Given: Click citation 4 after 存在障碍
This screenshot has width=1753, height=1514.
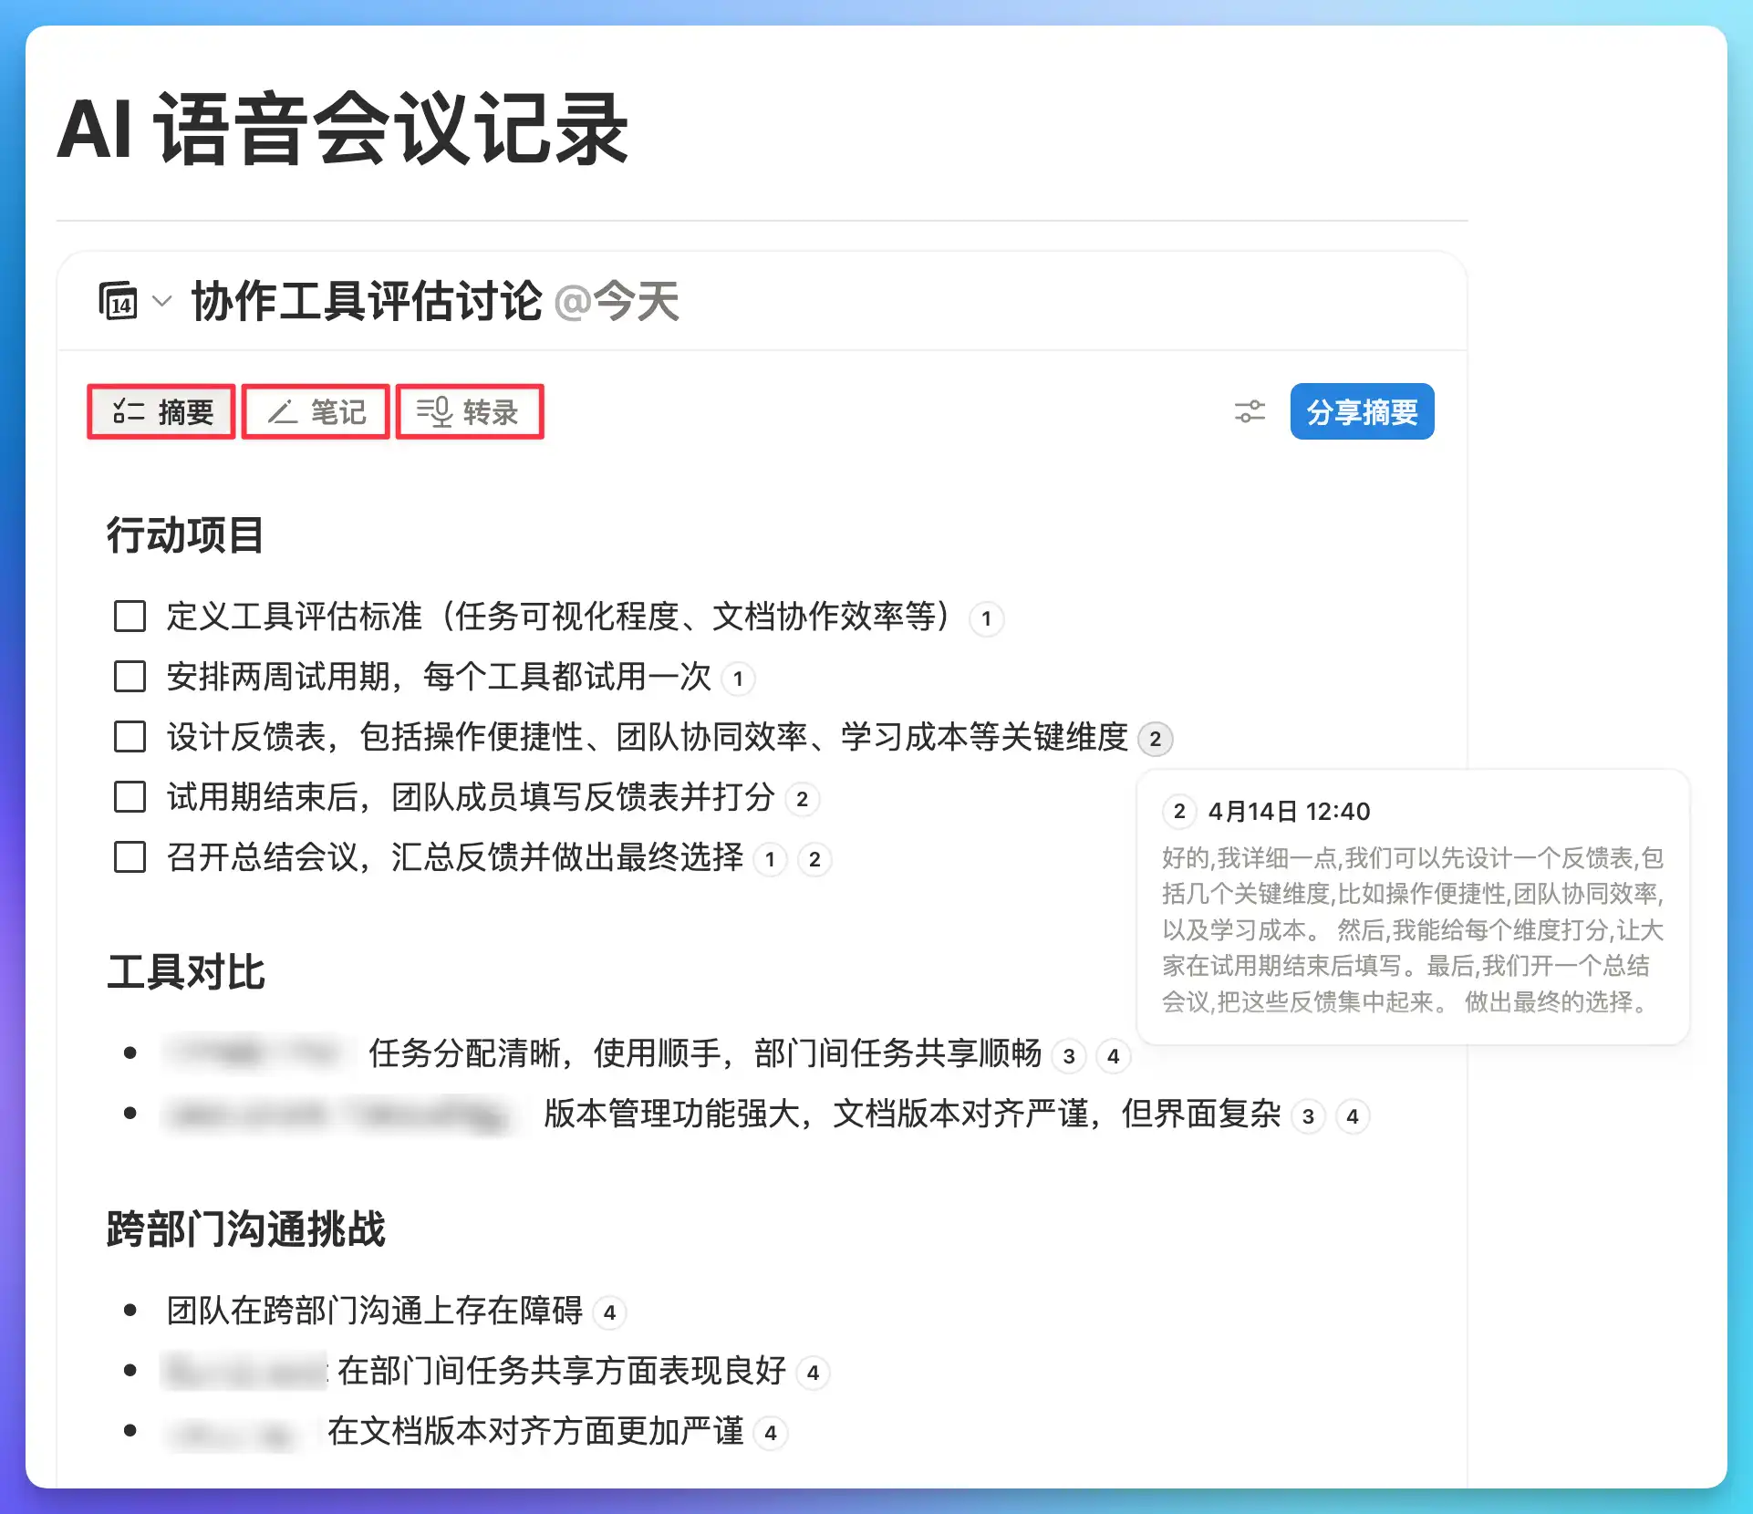Looking at the screenshot, I should pos(609,1312).
